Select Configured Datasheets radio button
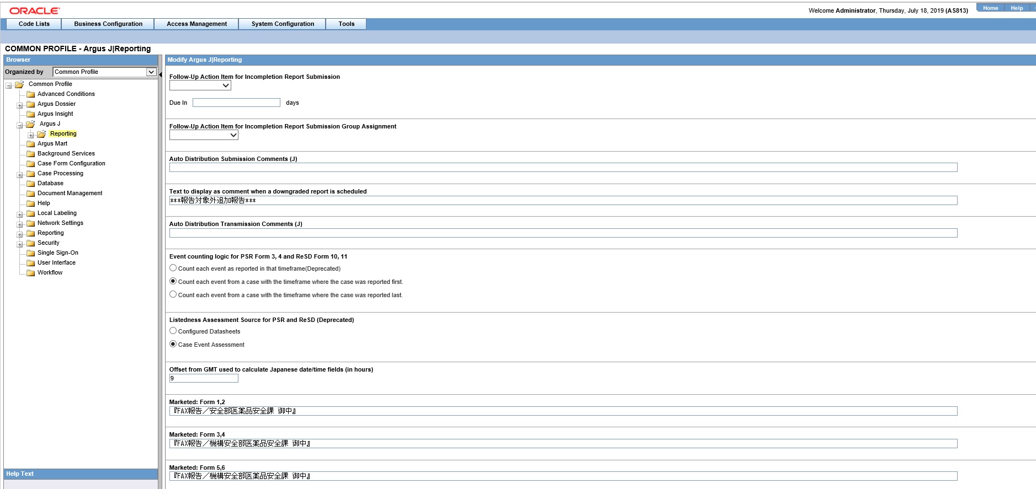This screenshot has width=1036, height=489. pyautogui.click(x=173, y=331)
